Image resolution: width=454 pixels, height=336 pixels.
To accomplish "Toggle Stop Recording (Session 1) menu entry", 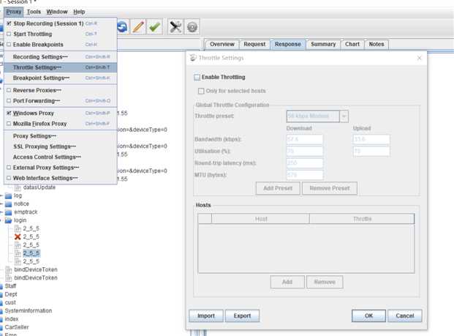I will (x=60, y=23).
